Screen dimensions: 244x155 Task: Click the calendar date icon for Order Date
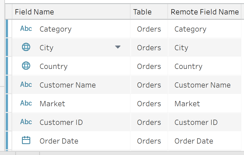point(26,141)
